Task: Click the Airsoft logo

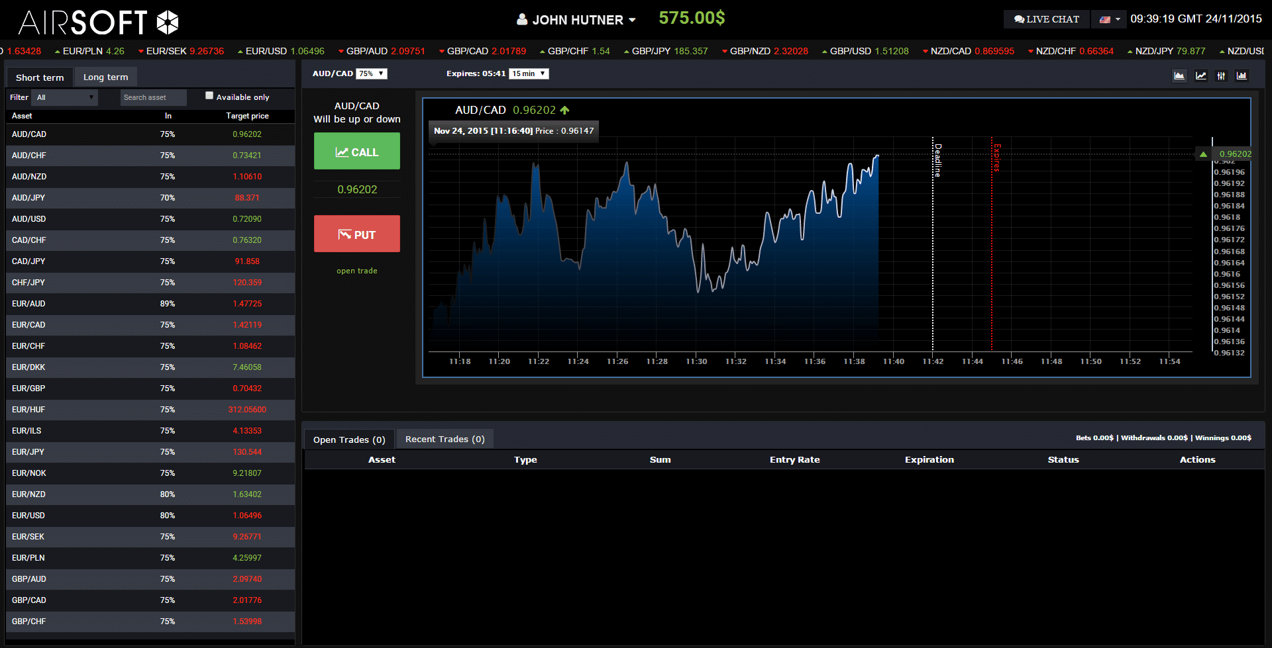Action: 99,22
